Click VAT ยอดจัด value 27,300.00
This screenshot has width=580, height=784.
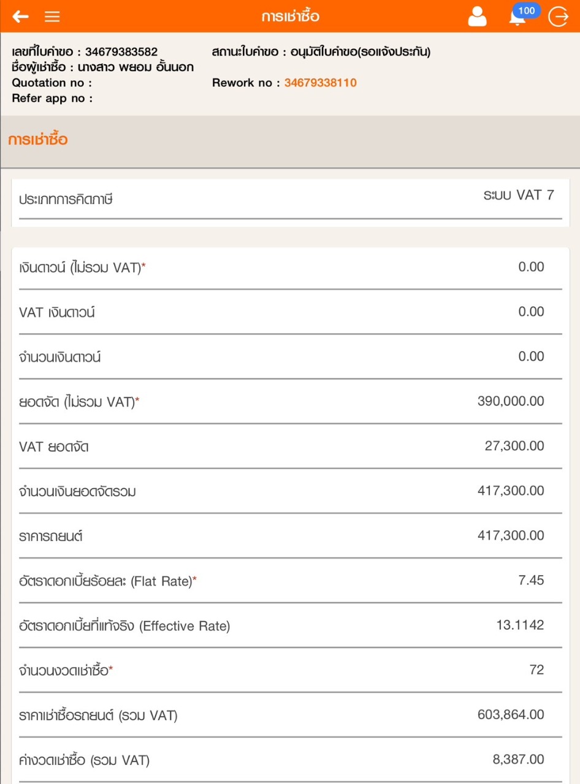point(514,446)
